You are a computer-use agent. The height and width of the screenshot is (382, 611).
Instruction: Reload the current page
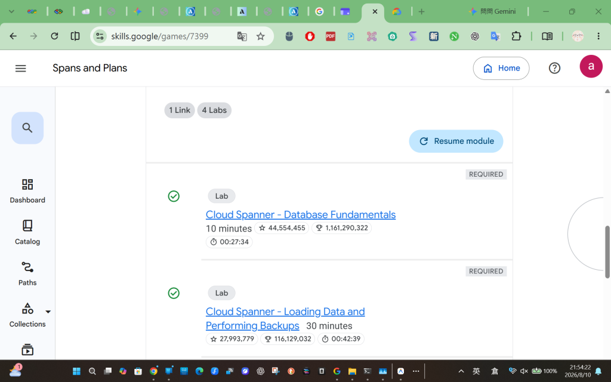point(54,36)
